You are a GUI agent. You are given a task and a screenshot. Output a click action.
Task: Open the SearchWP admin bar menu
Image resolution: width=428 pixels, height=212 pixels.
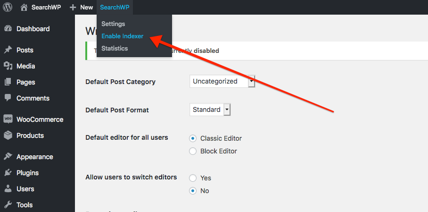click(115, 8)
